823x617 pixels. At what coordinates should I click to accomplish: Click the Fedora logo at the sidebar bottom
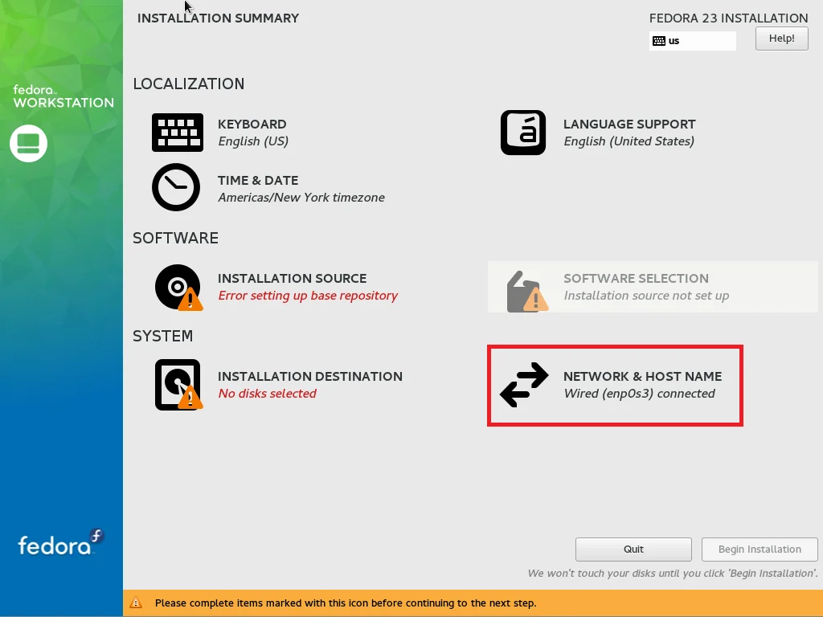(x=61, y=542)
